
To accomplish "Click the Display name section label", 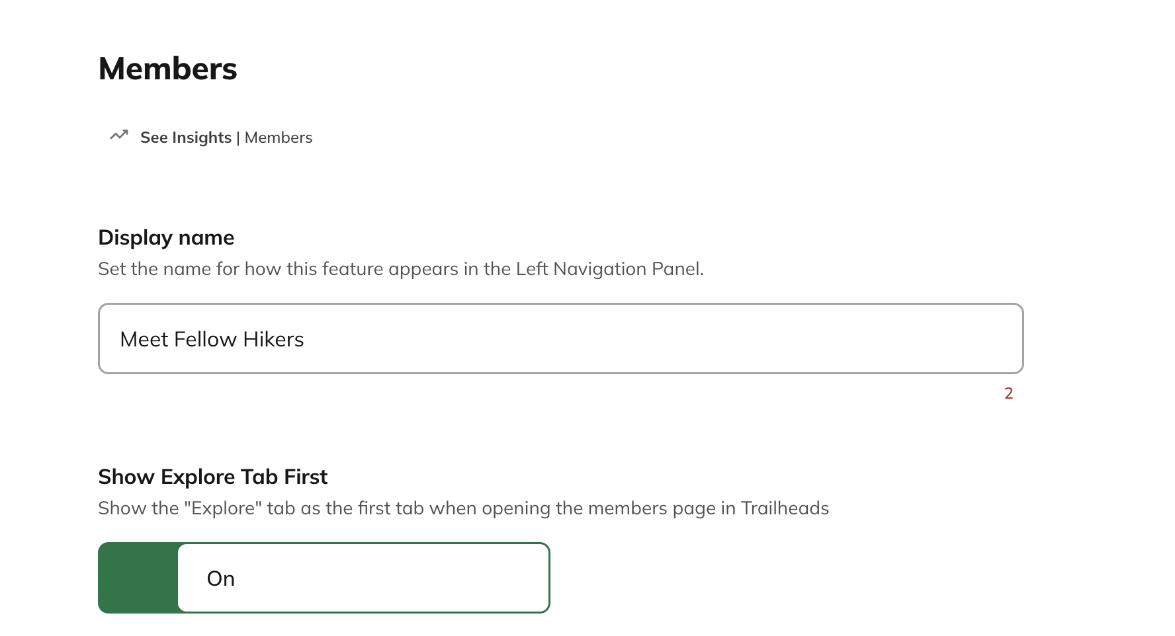I will click(166, 237).
